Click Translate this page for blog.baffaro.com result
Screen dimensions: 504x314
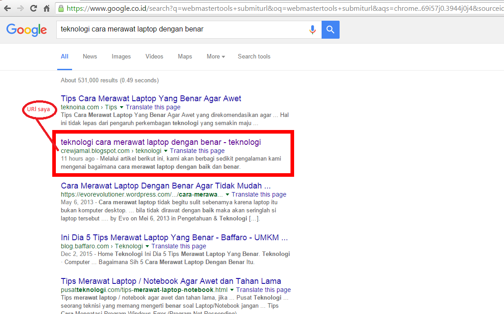179,246
